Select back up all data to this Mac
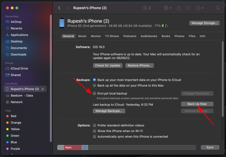The width and height of the screenshot is (226, 157). tap(94, 85)
